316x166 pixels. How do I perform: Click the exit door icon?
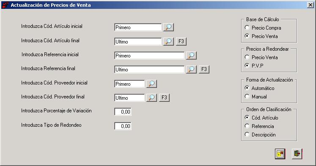click(x=297, y=154)
